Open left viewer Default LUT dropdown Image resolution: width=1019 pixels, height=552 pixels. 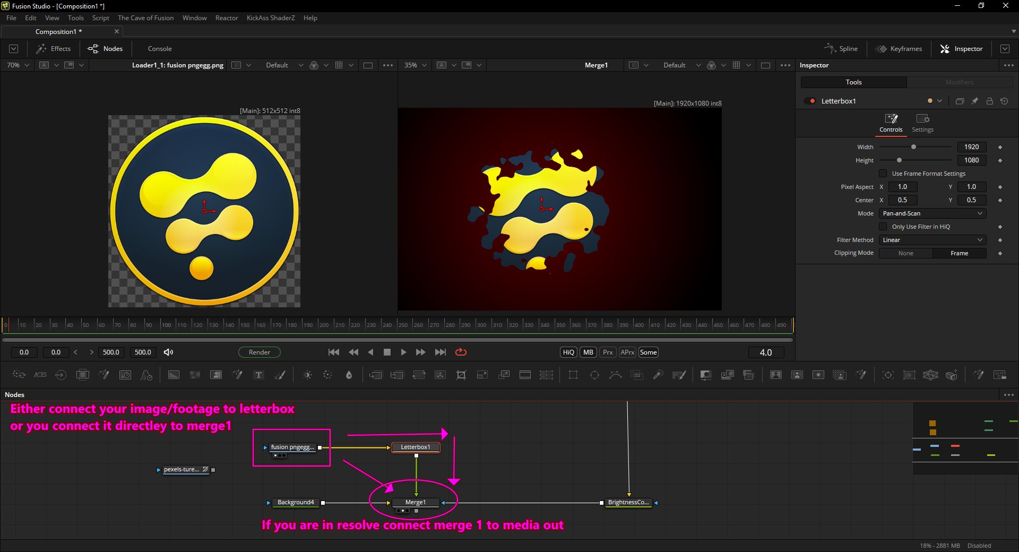[284, 65]
